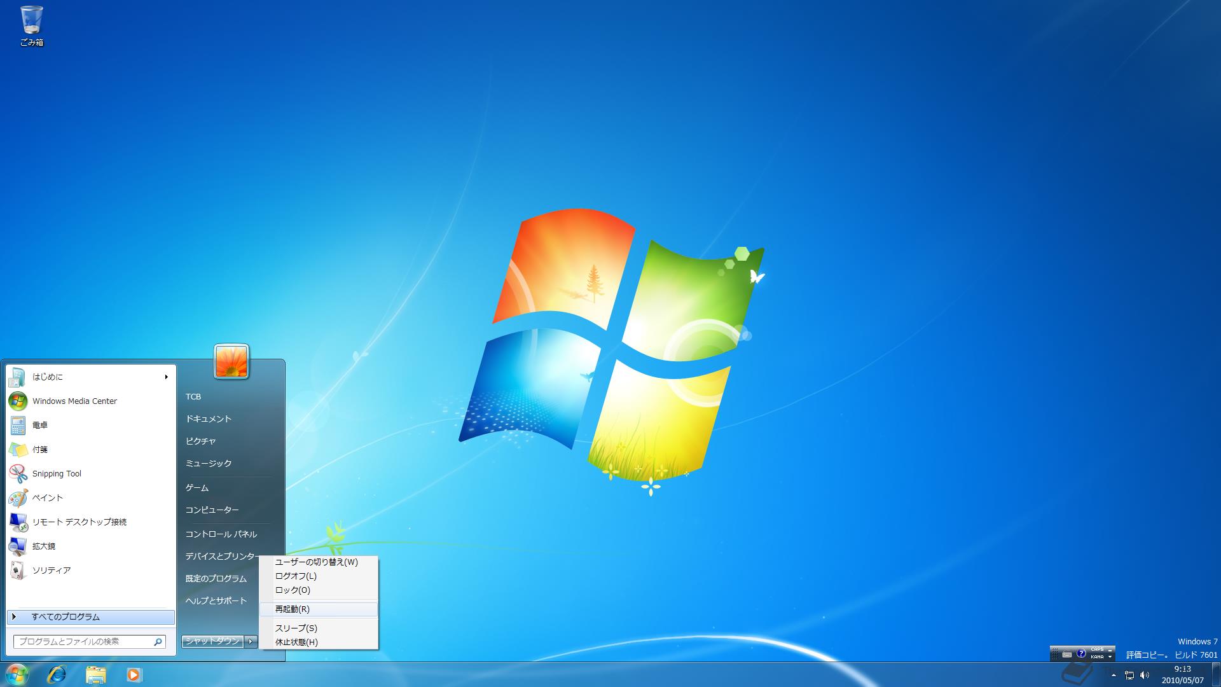Click the Show desktop button
1221x687 pixels.
click(x=1216, y=674)
